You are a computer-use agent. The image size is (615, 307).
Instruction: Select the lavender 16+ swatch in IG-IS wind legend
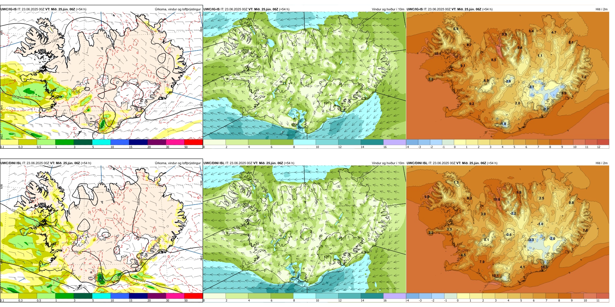tap(395, 142)
